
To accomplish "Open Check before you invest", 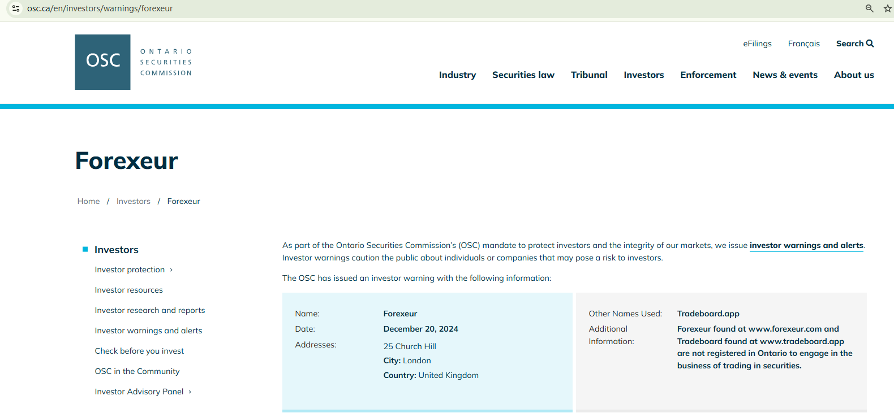I will [x=139, y=351].
